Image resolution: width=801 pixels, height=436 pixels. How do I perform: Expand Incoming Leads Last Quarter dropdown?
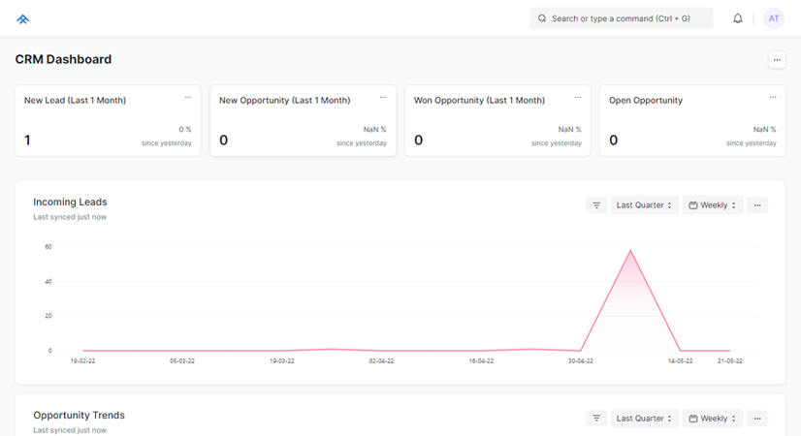pyautogui.click(x=644, y=205)
